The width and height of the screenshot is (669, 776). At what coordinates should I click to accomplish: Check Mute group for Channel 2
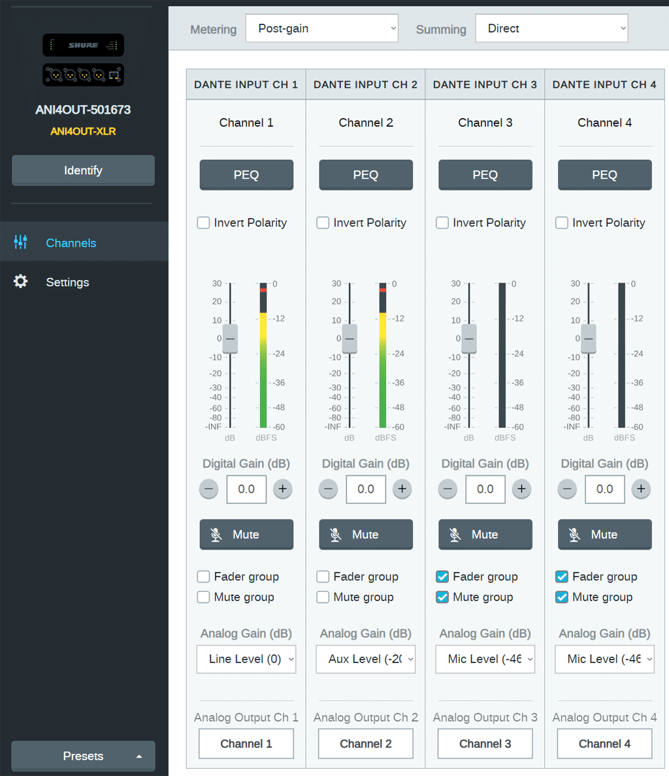click(x=323, y=597)
